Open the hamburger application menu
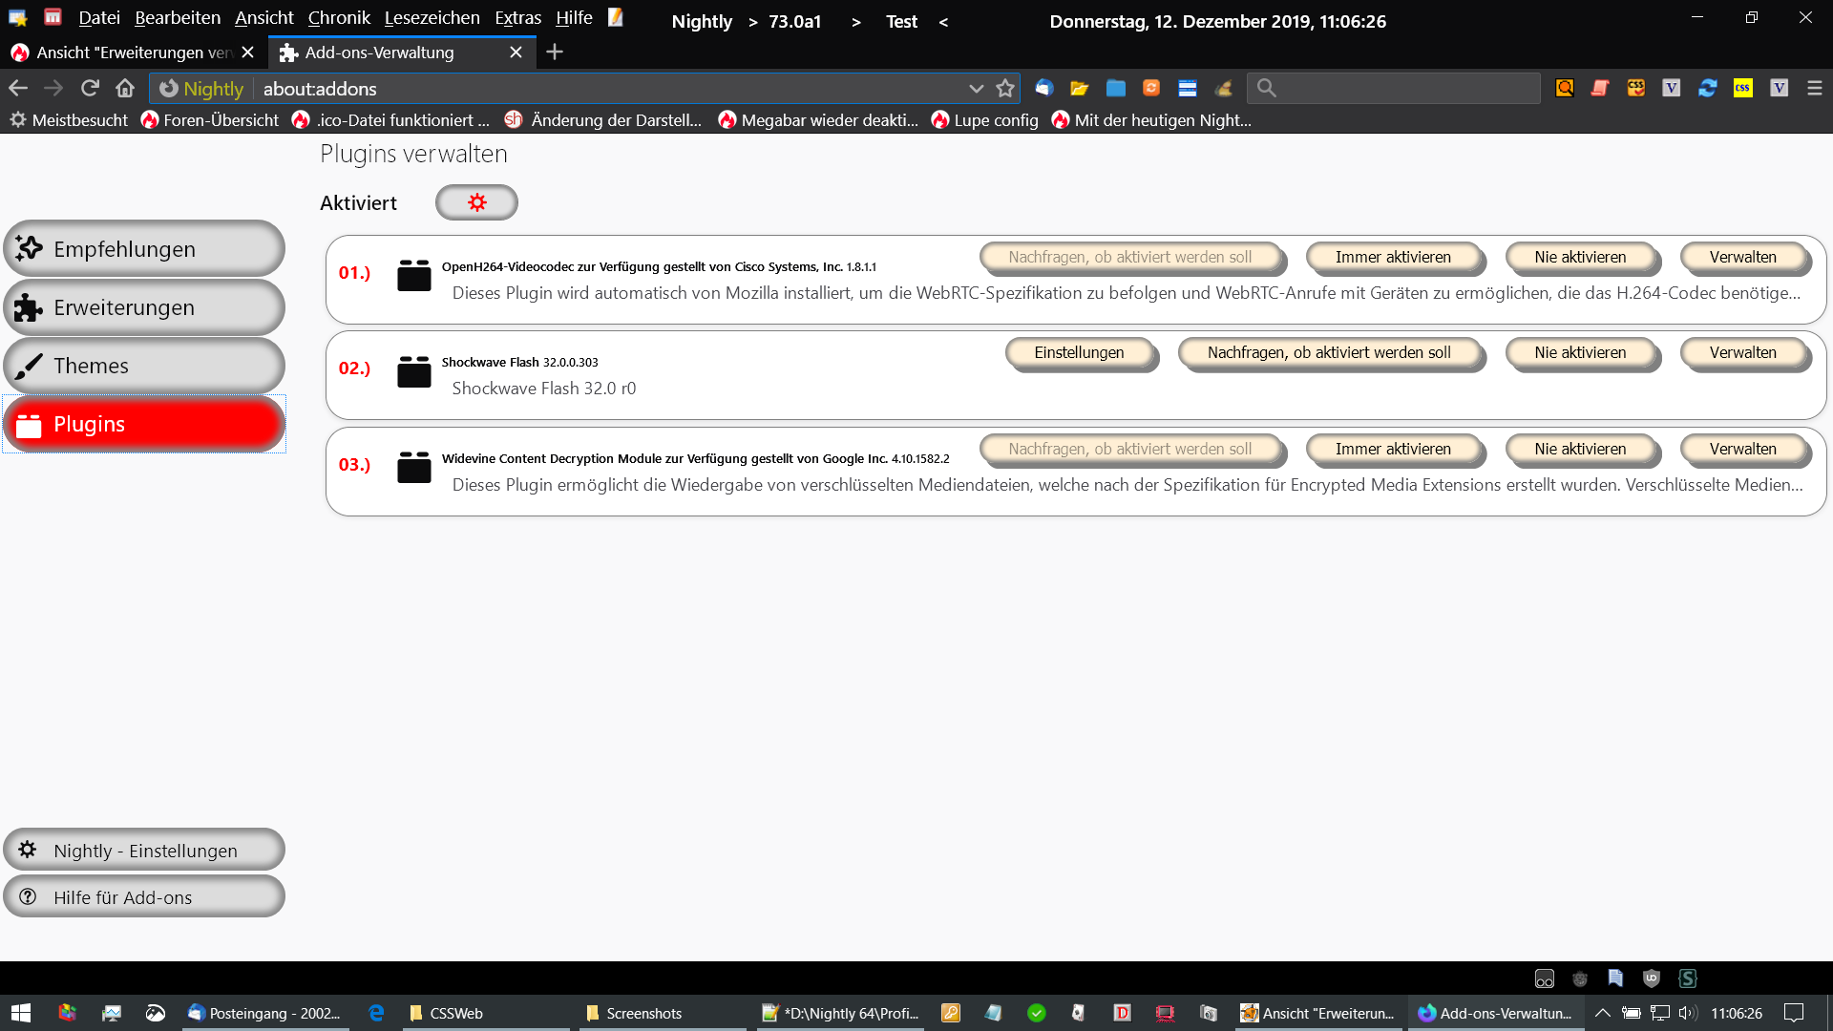The height and width of the screenshot is (1031, 1833). (x=1814, y=88)
